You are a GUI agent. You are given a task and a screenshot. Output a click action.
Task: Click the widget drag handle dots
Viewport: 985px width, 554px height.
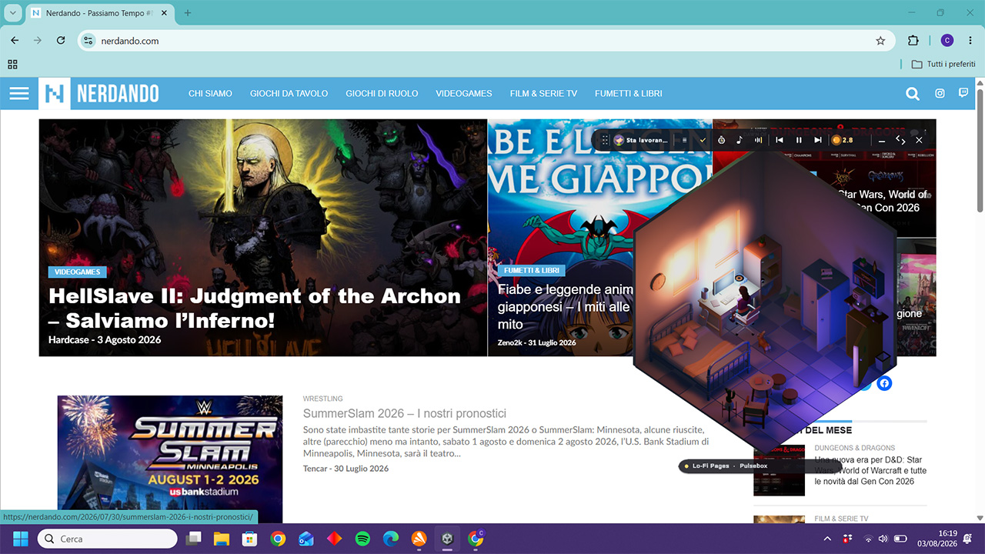tap(605, 140)
